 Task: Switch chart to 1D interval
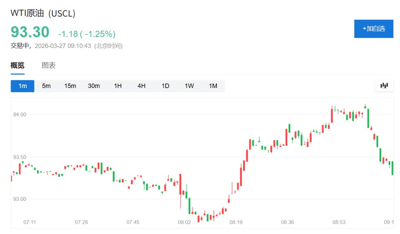[x=165, y=86]
